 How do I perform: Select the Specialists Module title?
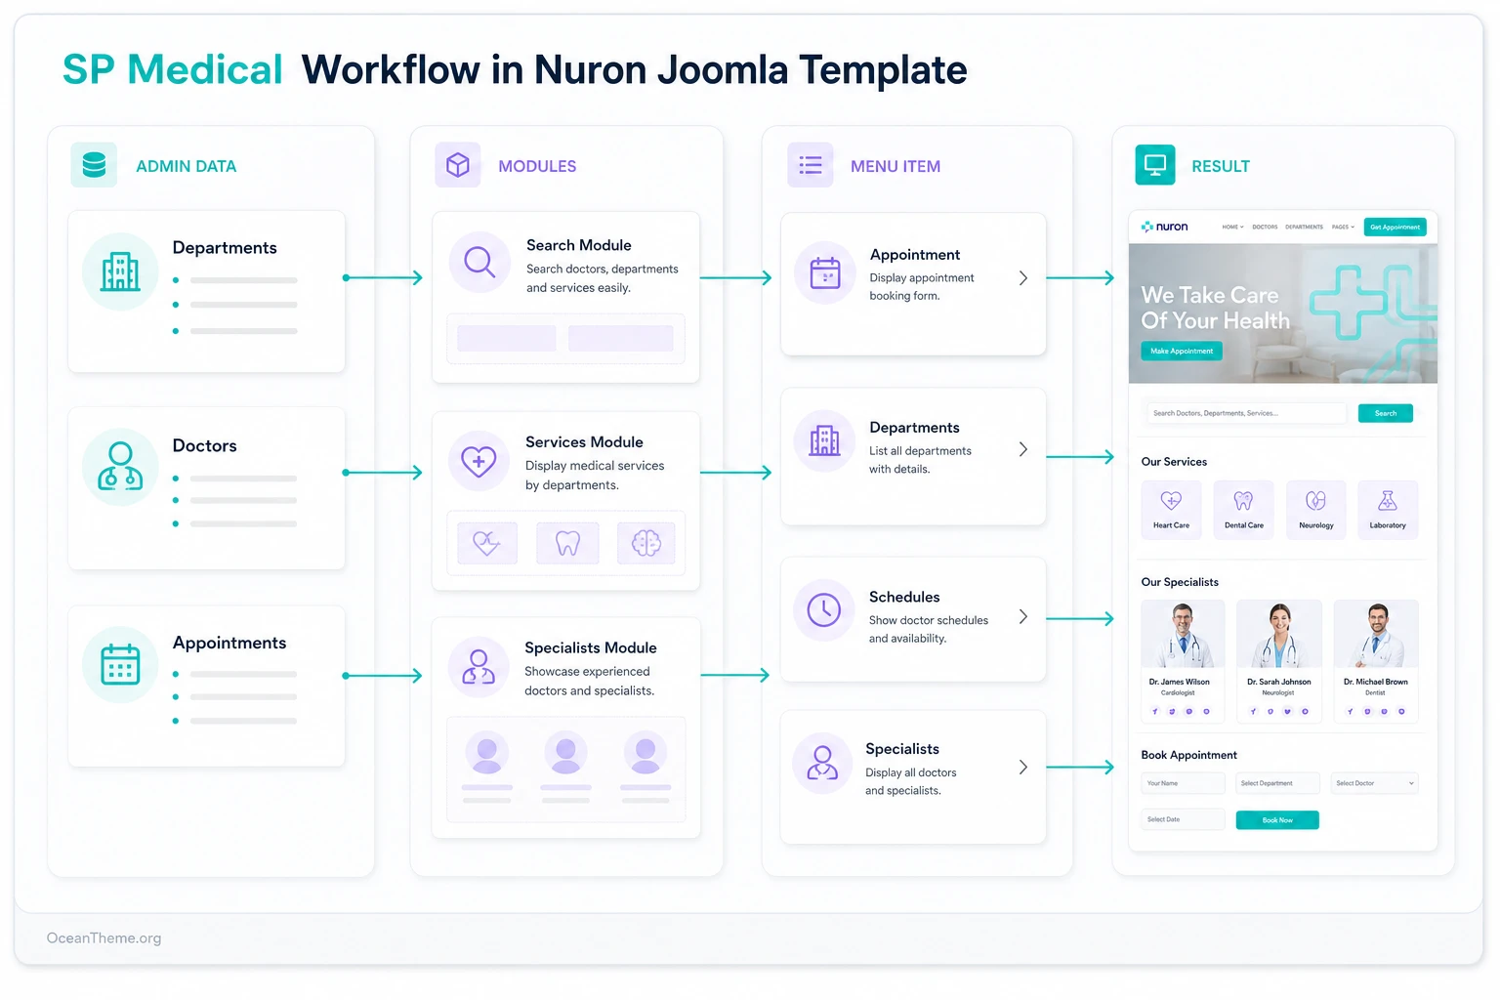pyautogui.click(x=590, y=647)
